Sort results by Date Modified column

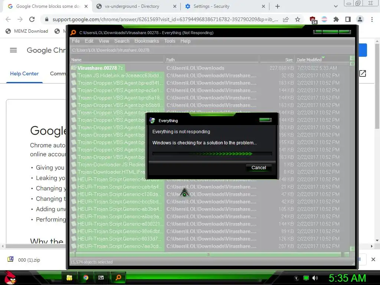point(322,60)
